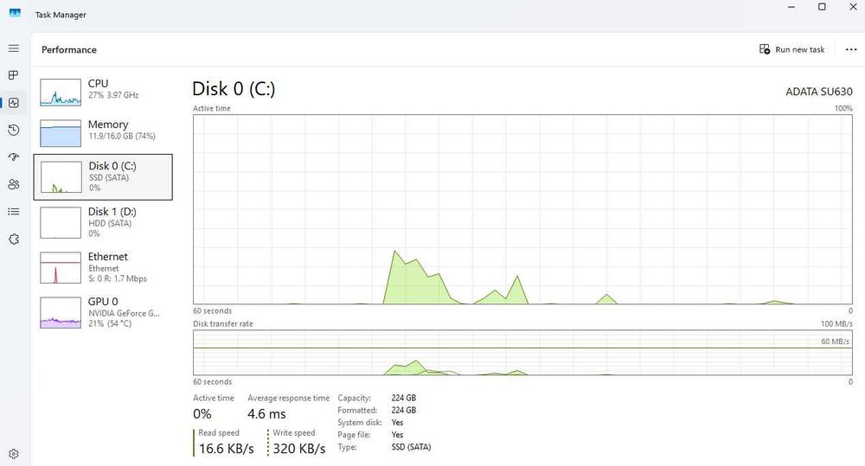The image size is (865, 466).
Task: Click the Formatted 224 GB value
Action: (x=404, y=411)
